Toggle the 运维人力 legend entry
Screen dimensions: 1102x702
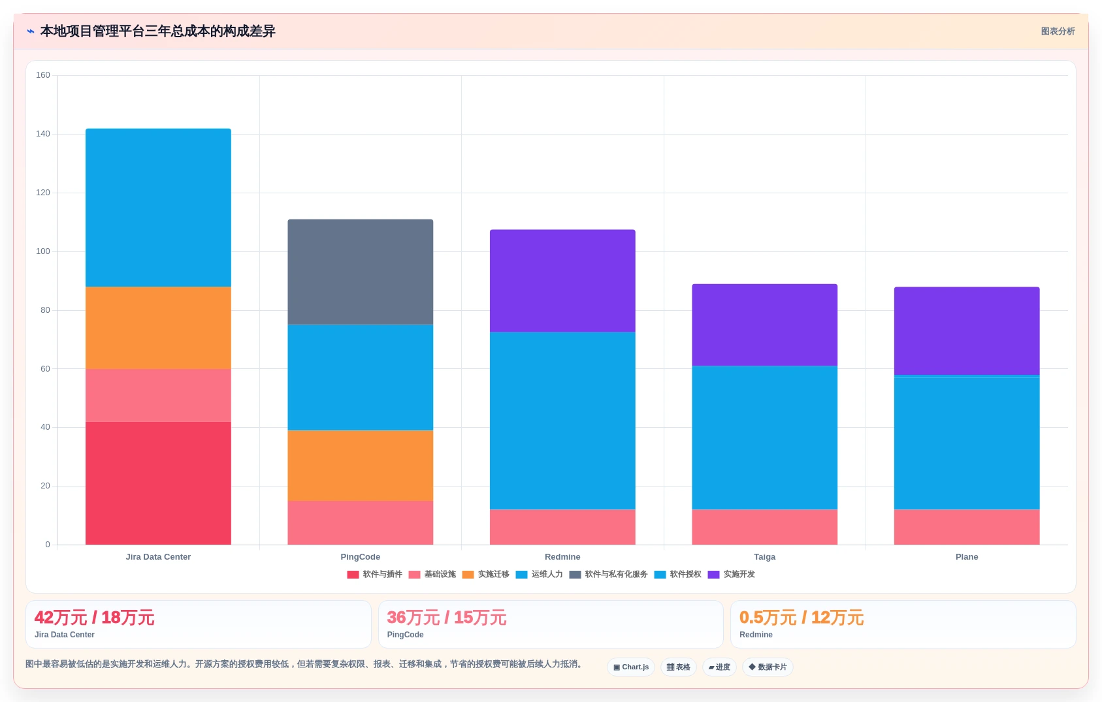539,575
